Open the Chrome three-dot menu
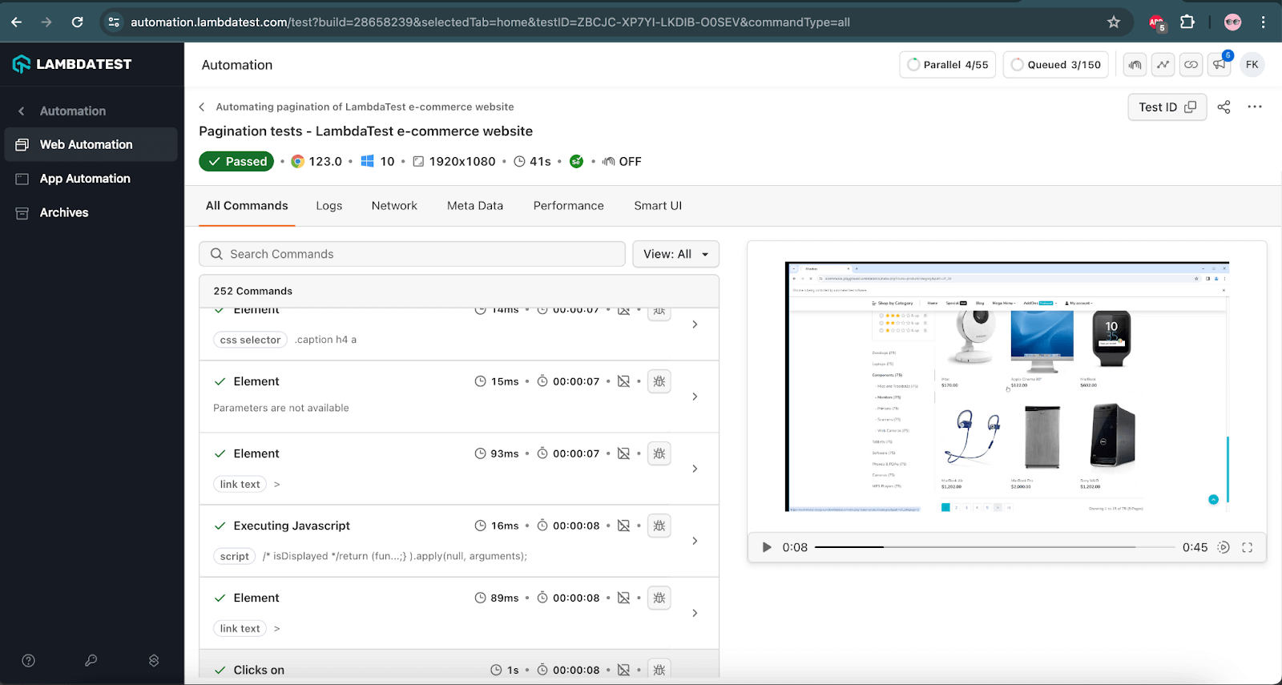The image size is (1282, 685). coord(1263,22)
